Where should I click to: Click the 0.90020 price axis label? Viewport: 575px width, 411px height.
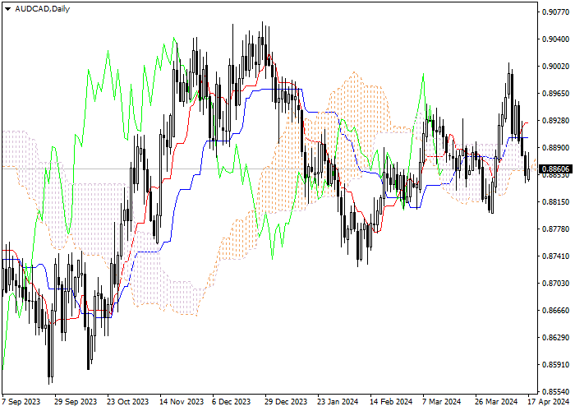pyautogui.click(x=555, y=67)
